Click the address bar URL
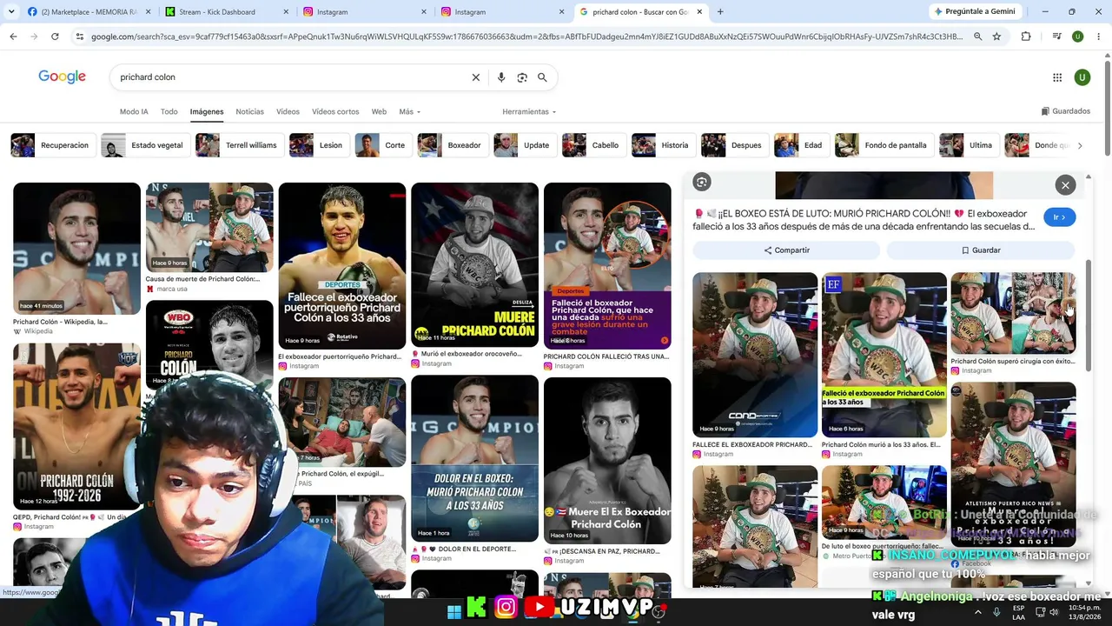This screenshot has width=1112, height=626. [x=526, y=37]
